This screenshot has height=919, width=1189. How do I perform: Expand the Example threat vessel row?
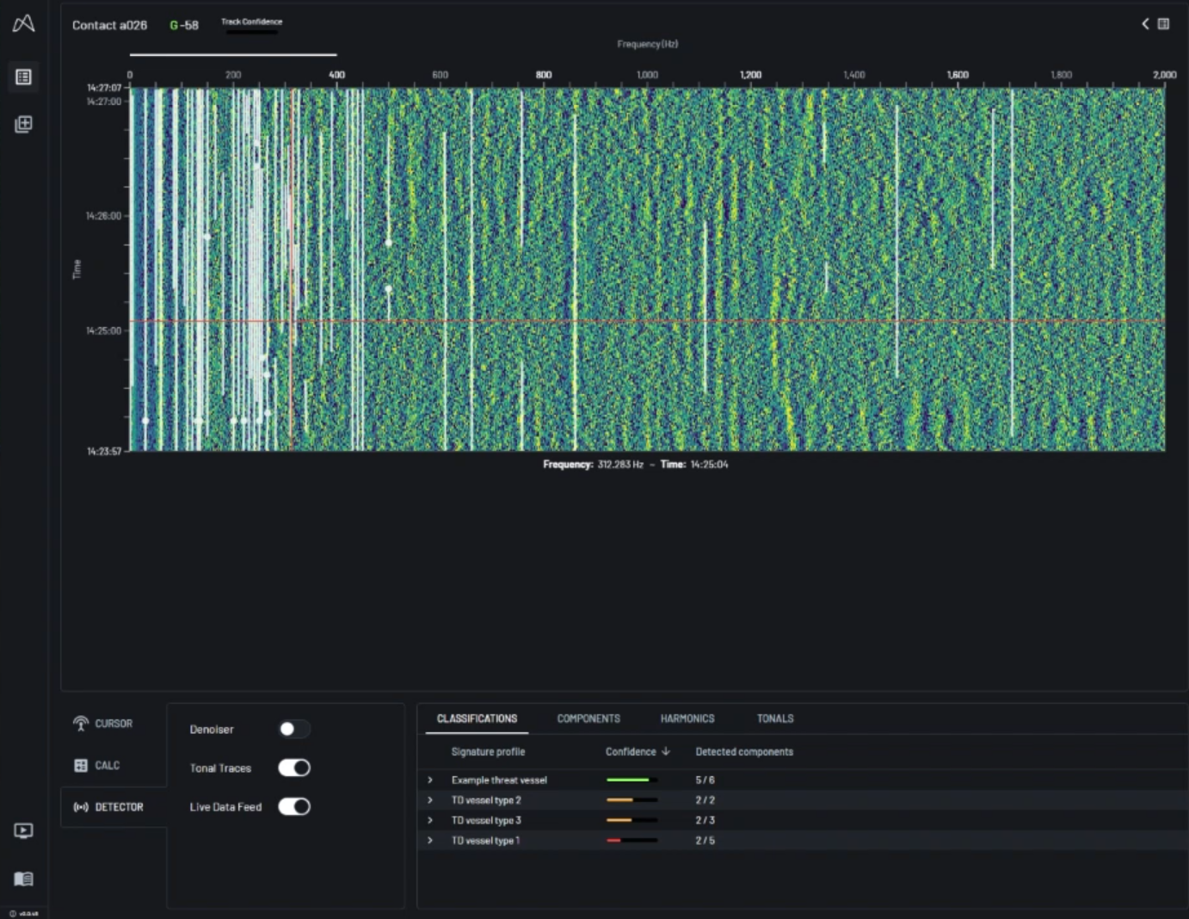pyautogui.click(x=430, y=780)
